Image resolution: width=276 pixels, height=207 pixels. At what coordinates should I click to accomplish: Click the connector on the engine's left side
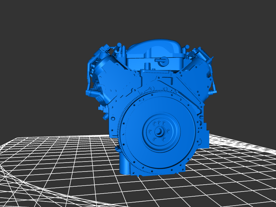click(x=90, y=92)
